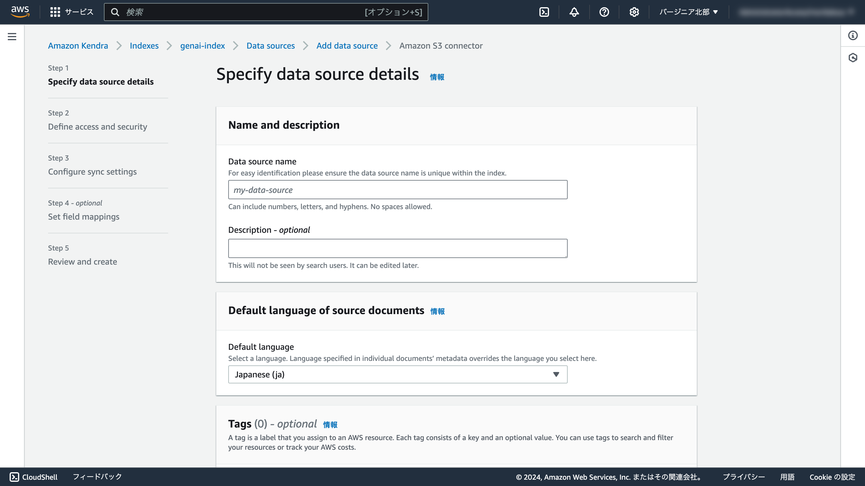
Task: Open the notifications bell
Action: click(x=574, y=12)
